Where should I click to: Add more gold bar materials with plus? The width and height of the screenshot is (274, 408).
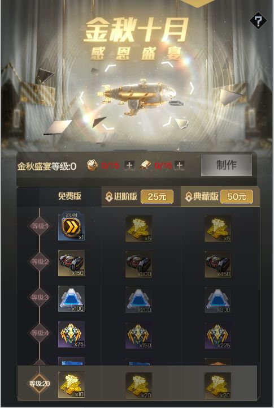tap(179, 165)
